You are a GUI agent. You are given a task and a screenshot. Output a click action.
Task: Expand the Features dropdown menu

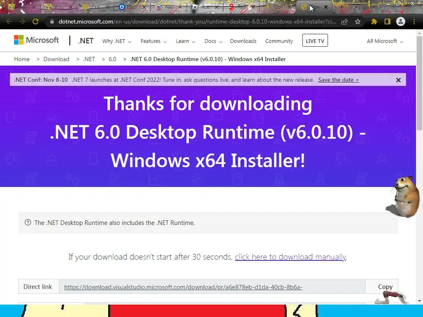click(154, 41)
